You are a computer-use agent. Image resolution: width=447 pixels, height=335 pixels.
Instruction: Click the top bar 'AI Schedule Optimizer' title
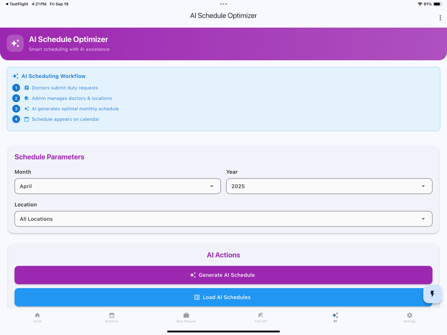(x=223, y=16)
